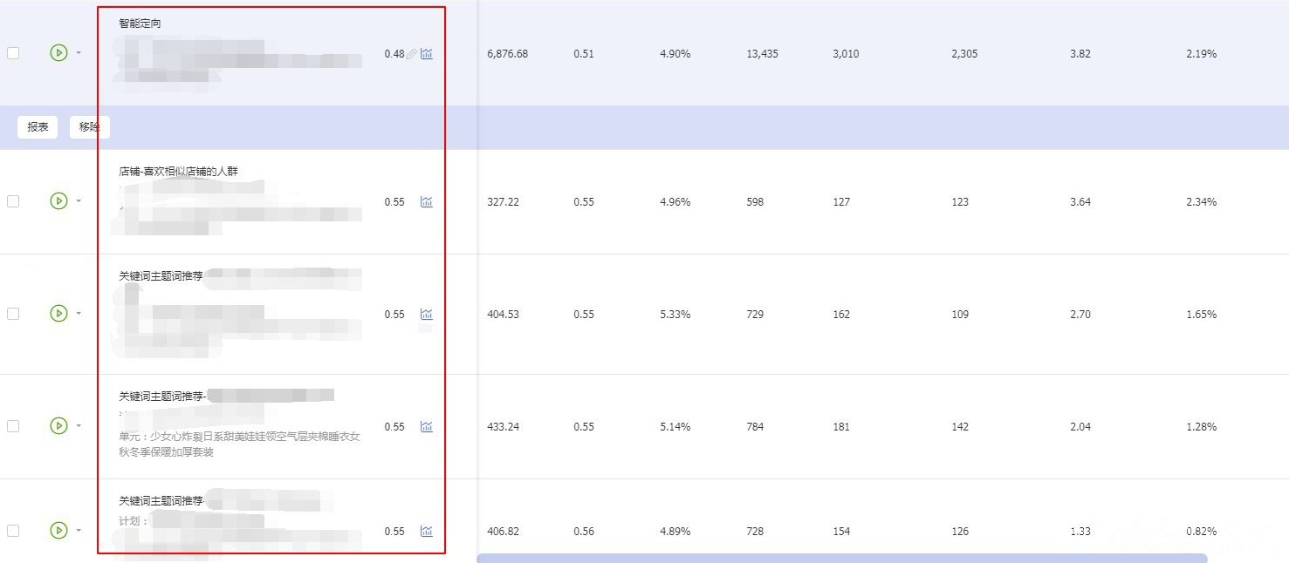The width and height of the screenshot is (1289, 563).
Task: Click the 店铺-喜欢相似店铺的人群 title
Action: 178,172
